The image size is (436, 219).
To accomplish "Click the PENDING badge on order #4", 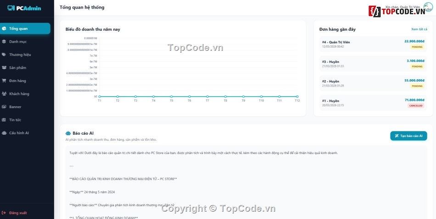I will click(417, 47).
